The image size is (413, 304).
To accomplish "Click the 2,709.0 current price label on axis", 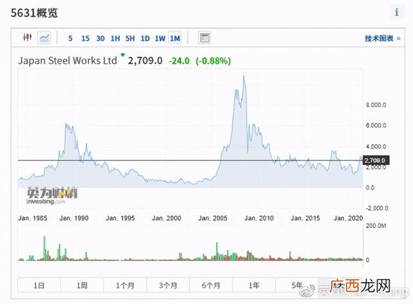I will 376,160.
